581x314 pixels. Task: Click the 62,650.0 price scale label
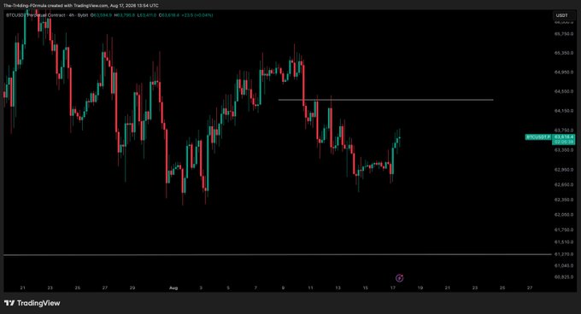[564, 184]
